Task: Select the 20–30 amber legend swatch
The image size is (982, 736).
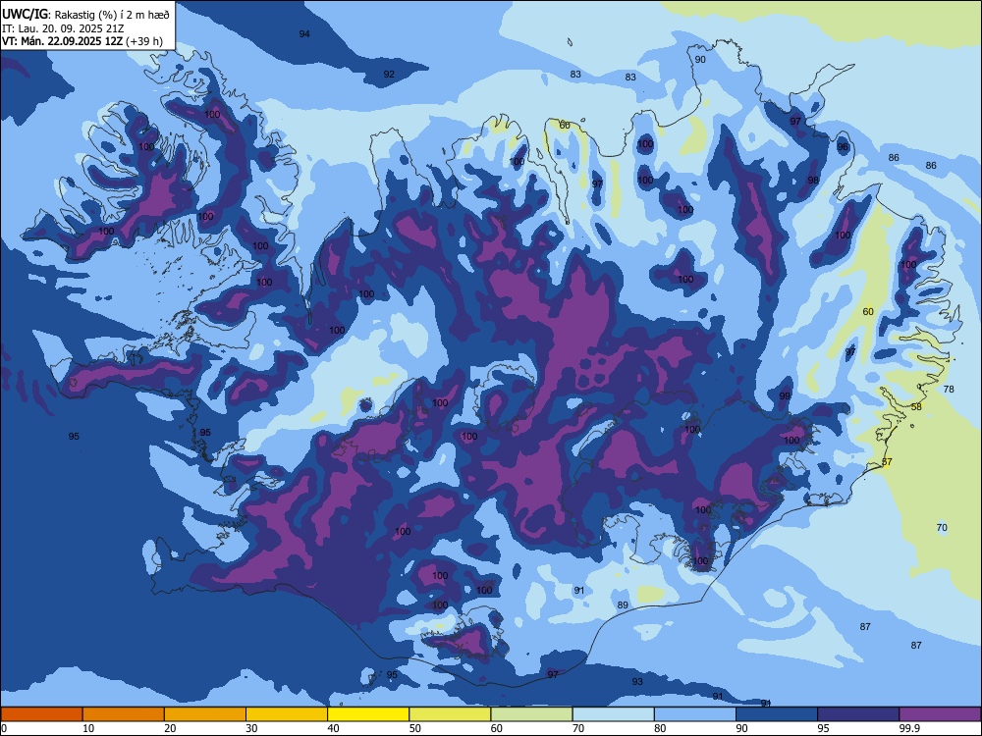Action: (x=205, y=714)
